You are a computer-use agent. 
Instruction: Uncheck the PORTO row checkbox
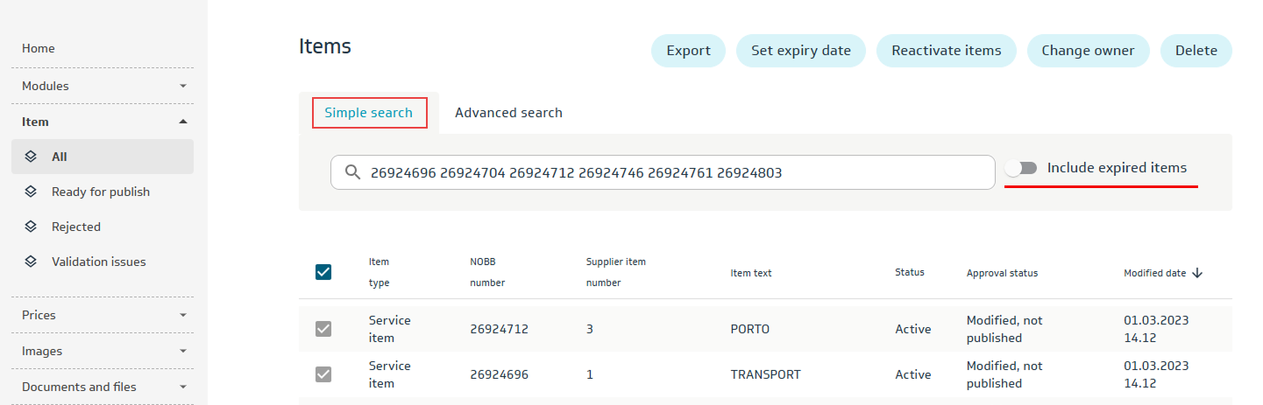pyautogui.click(x=323, y=329)
